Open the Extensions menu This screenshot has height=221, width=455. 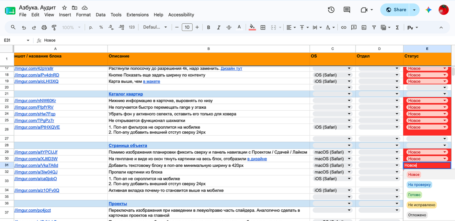(x=138, y=15)
